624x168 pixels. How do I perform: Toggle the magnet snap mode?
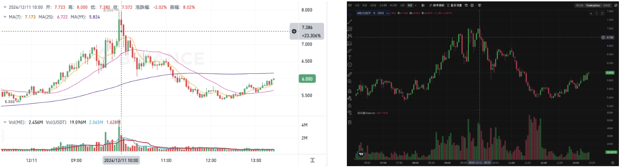[x=350, y=91]
